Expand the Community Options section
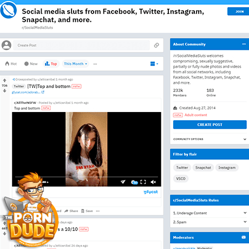 pos(209,139)
